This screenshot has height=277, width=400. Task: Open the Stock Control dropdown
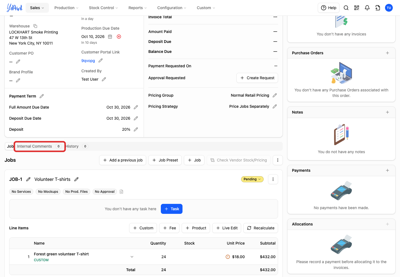pyautogui.click(x=103, y=8)
